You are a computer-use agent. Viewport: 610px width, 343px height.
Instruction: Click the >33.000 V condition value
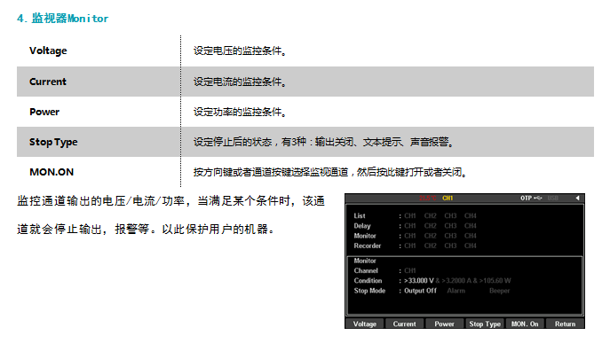tap(418, 280)
